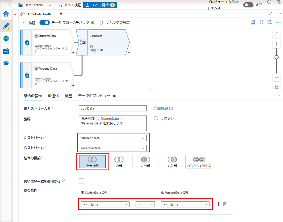Select the 完全外部 join type

92,162
